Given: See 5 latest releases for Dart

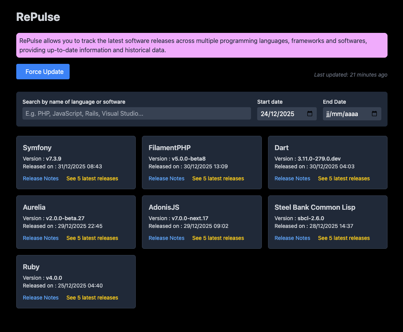Looking at the screenshot, I should pyautogui.click(x=344, y=178).
